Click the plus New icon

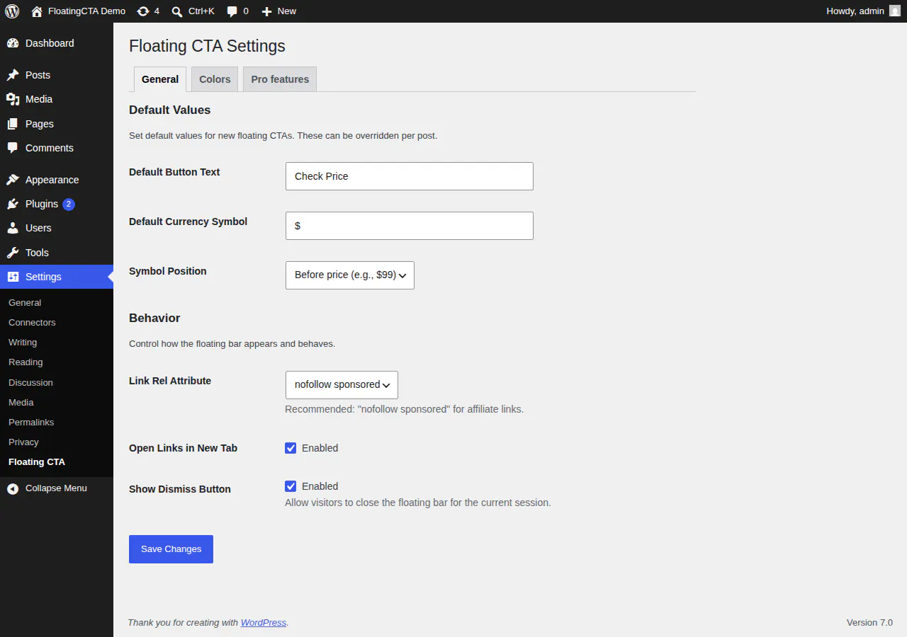(x=266, y=11)
